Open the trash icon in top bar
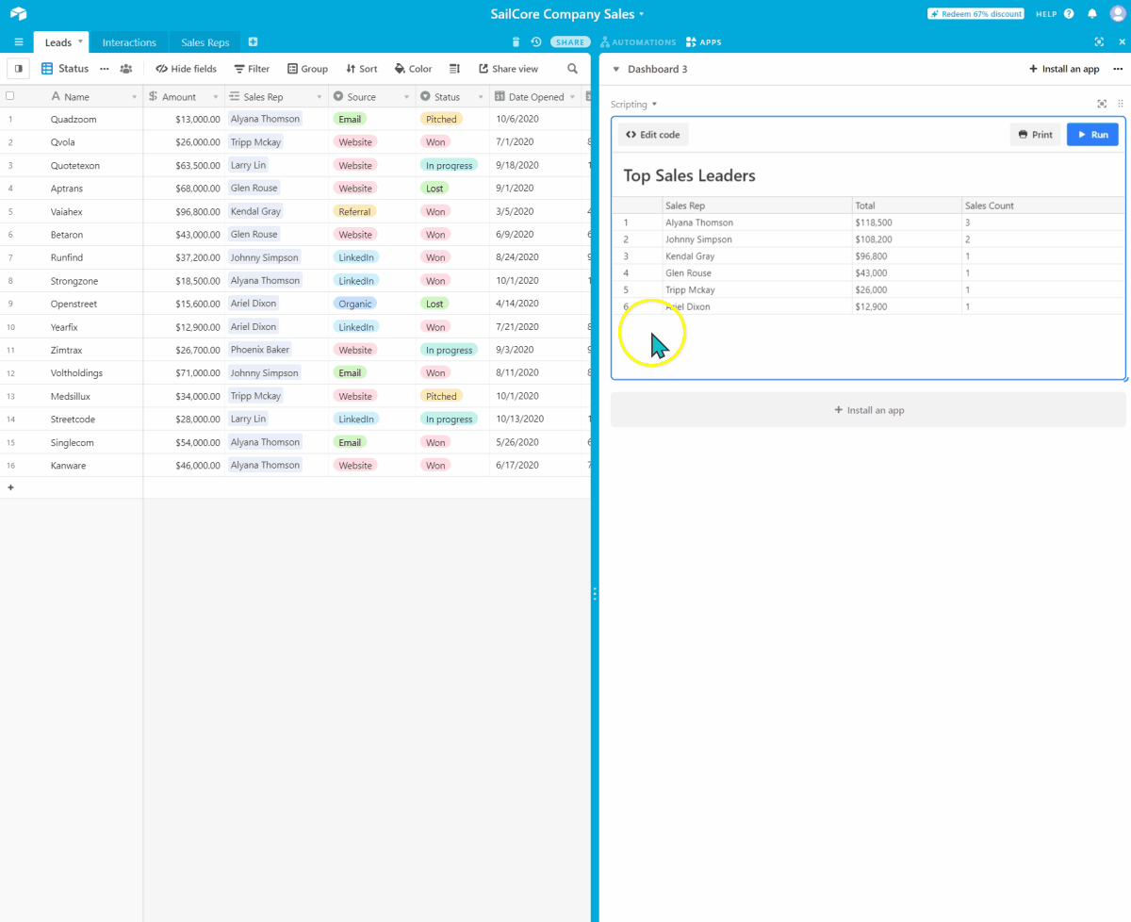Viewport: 1131px width, 922px height. tap(516, 42)
